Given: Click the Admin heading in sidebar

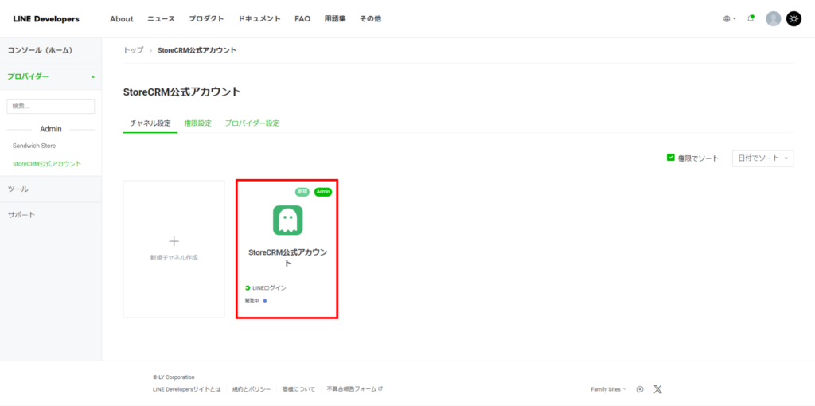Looking at the screenshot, I should pyautogui.click(x=51, y=129).
